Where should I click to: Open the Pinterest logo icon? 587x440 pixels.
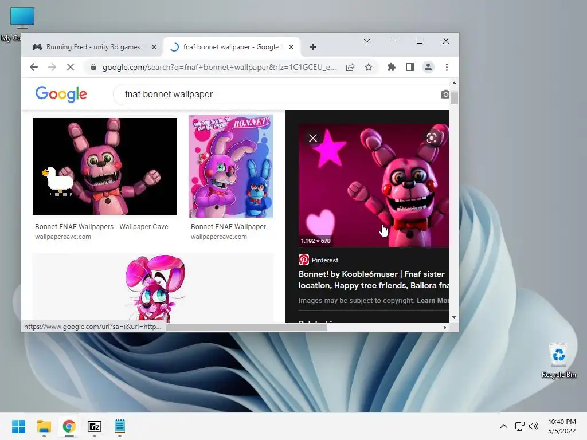(x=304, y=260)
